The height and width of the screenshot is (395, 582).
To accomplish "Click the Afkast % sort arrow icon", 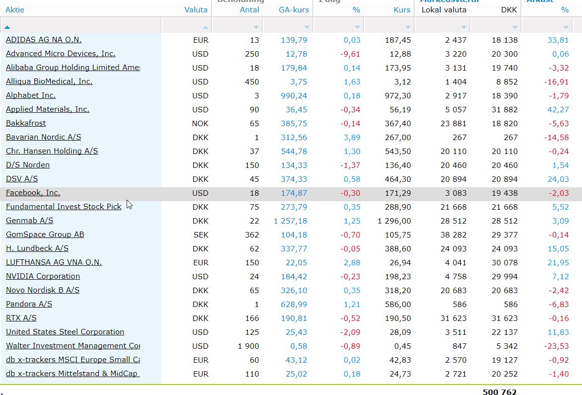I will (566, 27).
